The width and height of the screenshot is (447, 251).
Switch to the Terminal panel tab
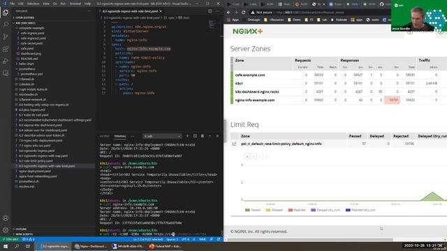pyautogui.click(x=120, y=137)
